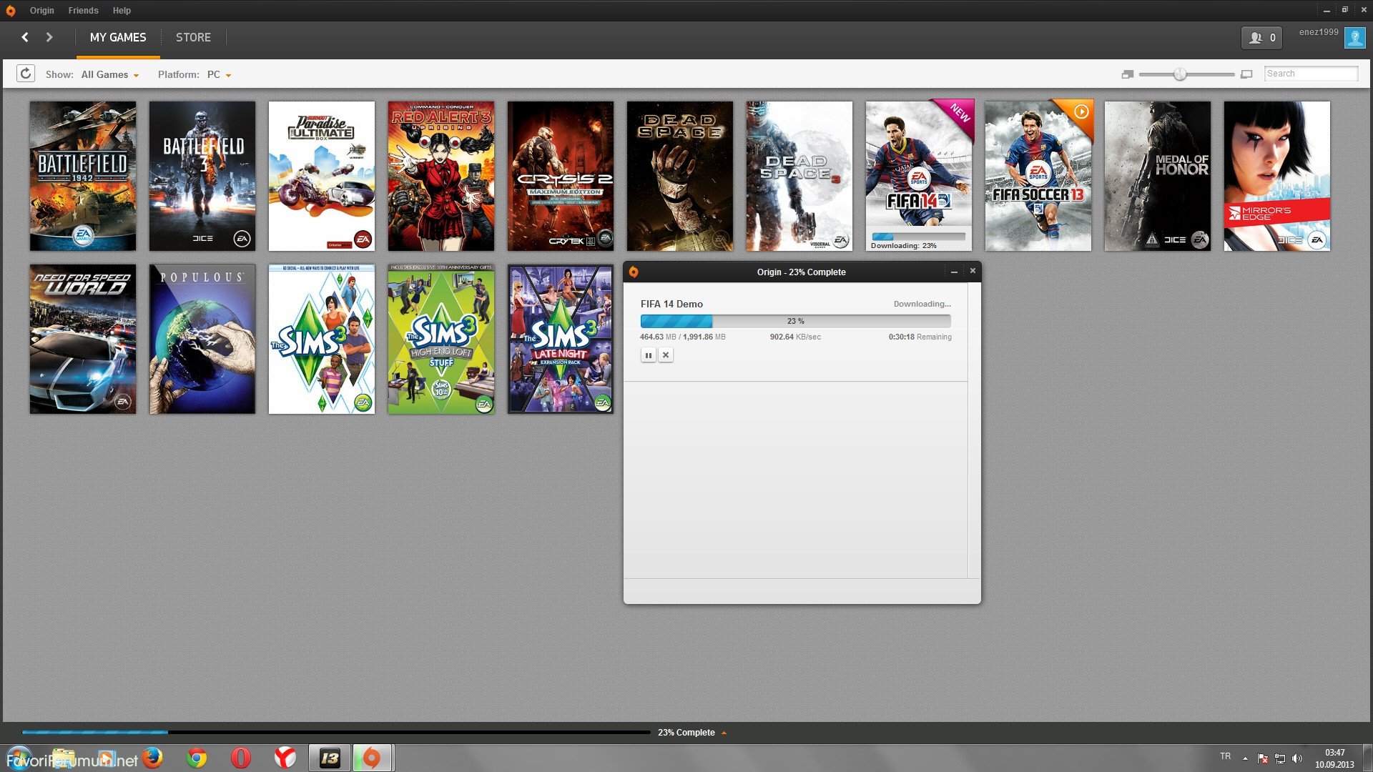Switch to large tile size icon

1246,74
